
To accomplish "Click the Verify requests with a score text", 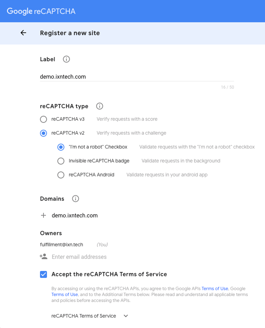I will (127, 119).
